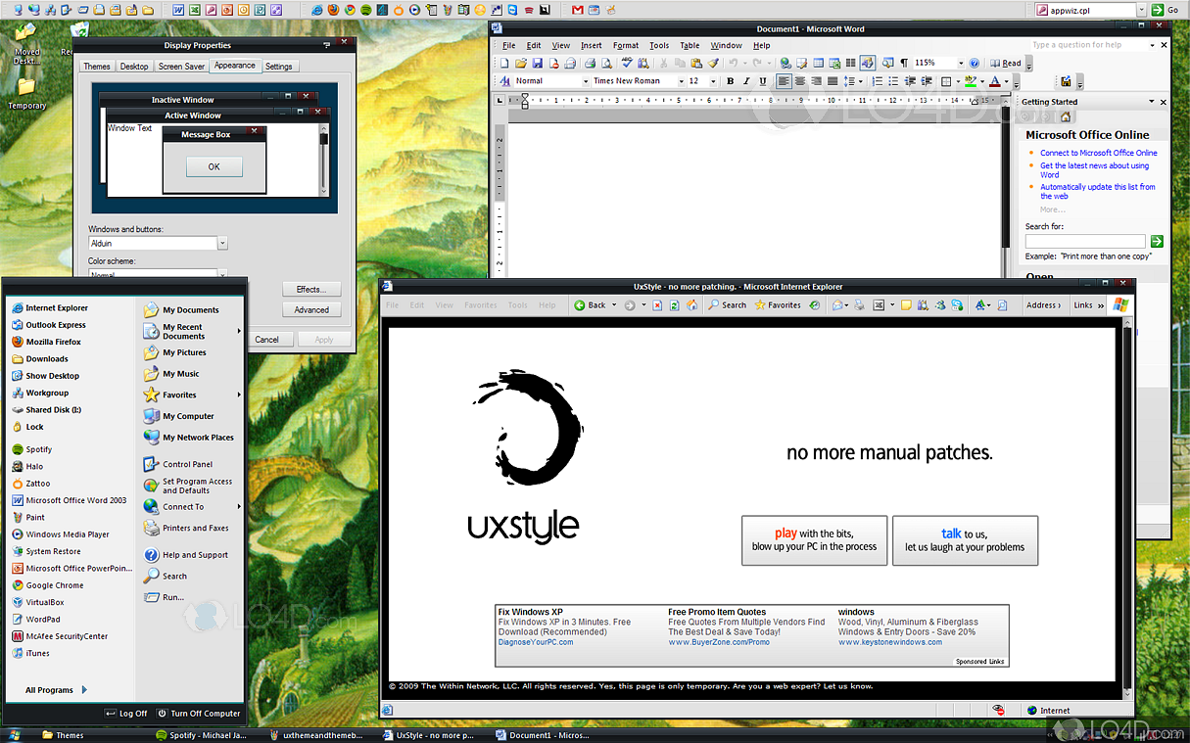This screenshot has height=743, width=1190.
Task: Click the Effects... button in Display Properties
Action: tap(311, 289)
